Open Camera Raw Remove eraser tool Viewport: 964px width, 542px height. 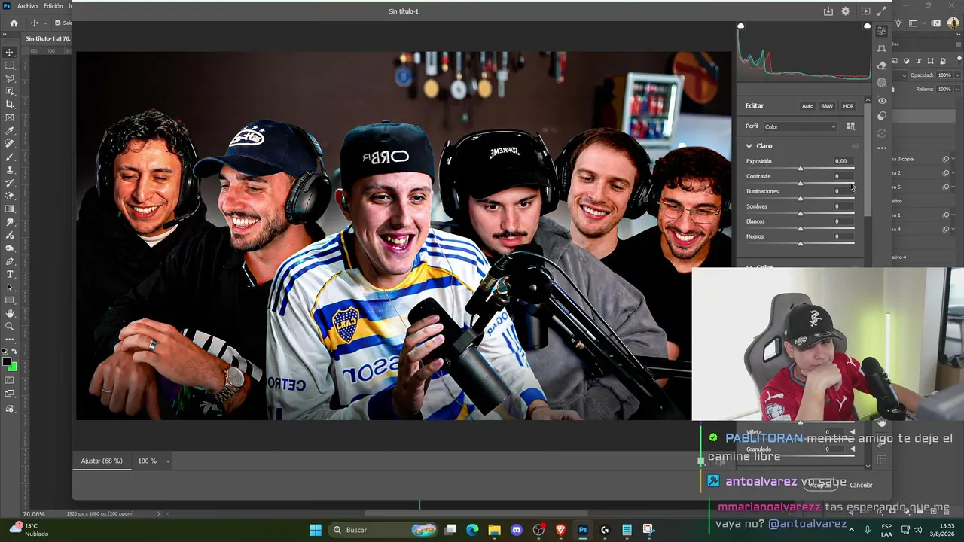click(882, 65)
